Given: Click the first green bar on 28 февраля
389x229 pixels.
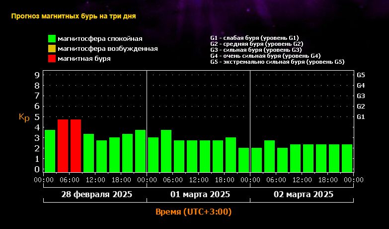Looking at the screenshot, I should (50, 150).
